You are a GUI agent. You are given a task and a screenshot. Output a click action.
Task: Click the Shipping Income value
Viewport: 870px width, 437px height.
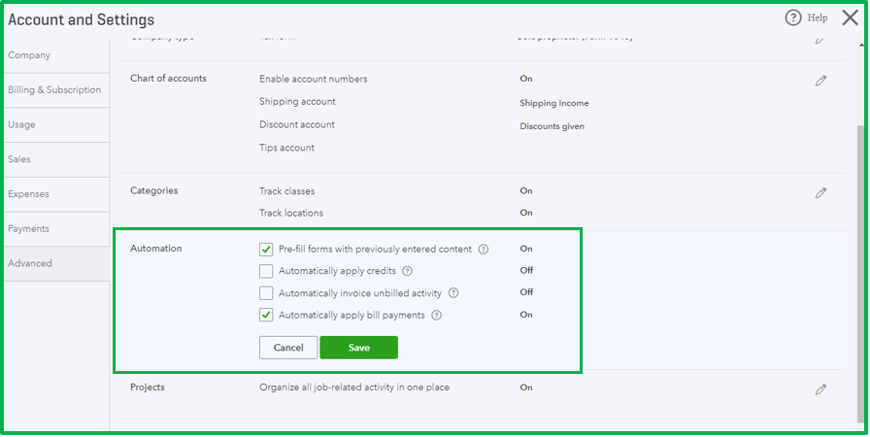(x=554, y=103)
